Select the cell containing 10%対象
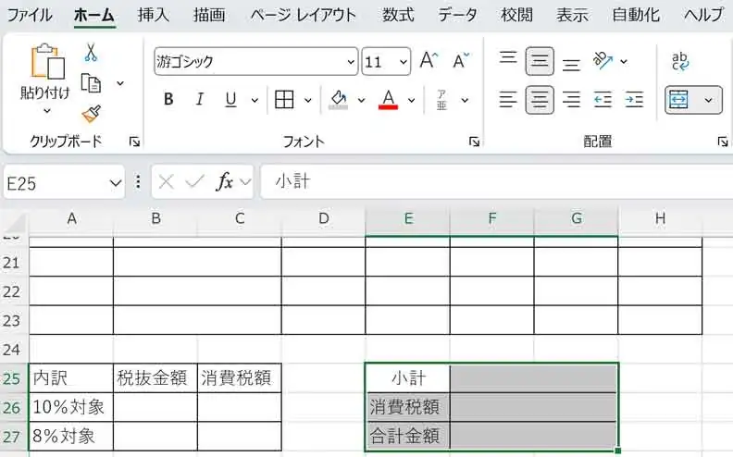Viewport: 733px width, 457px height. [70, 407]
